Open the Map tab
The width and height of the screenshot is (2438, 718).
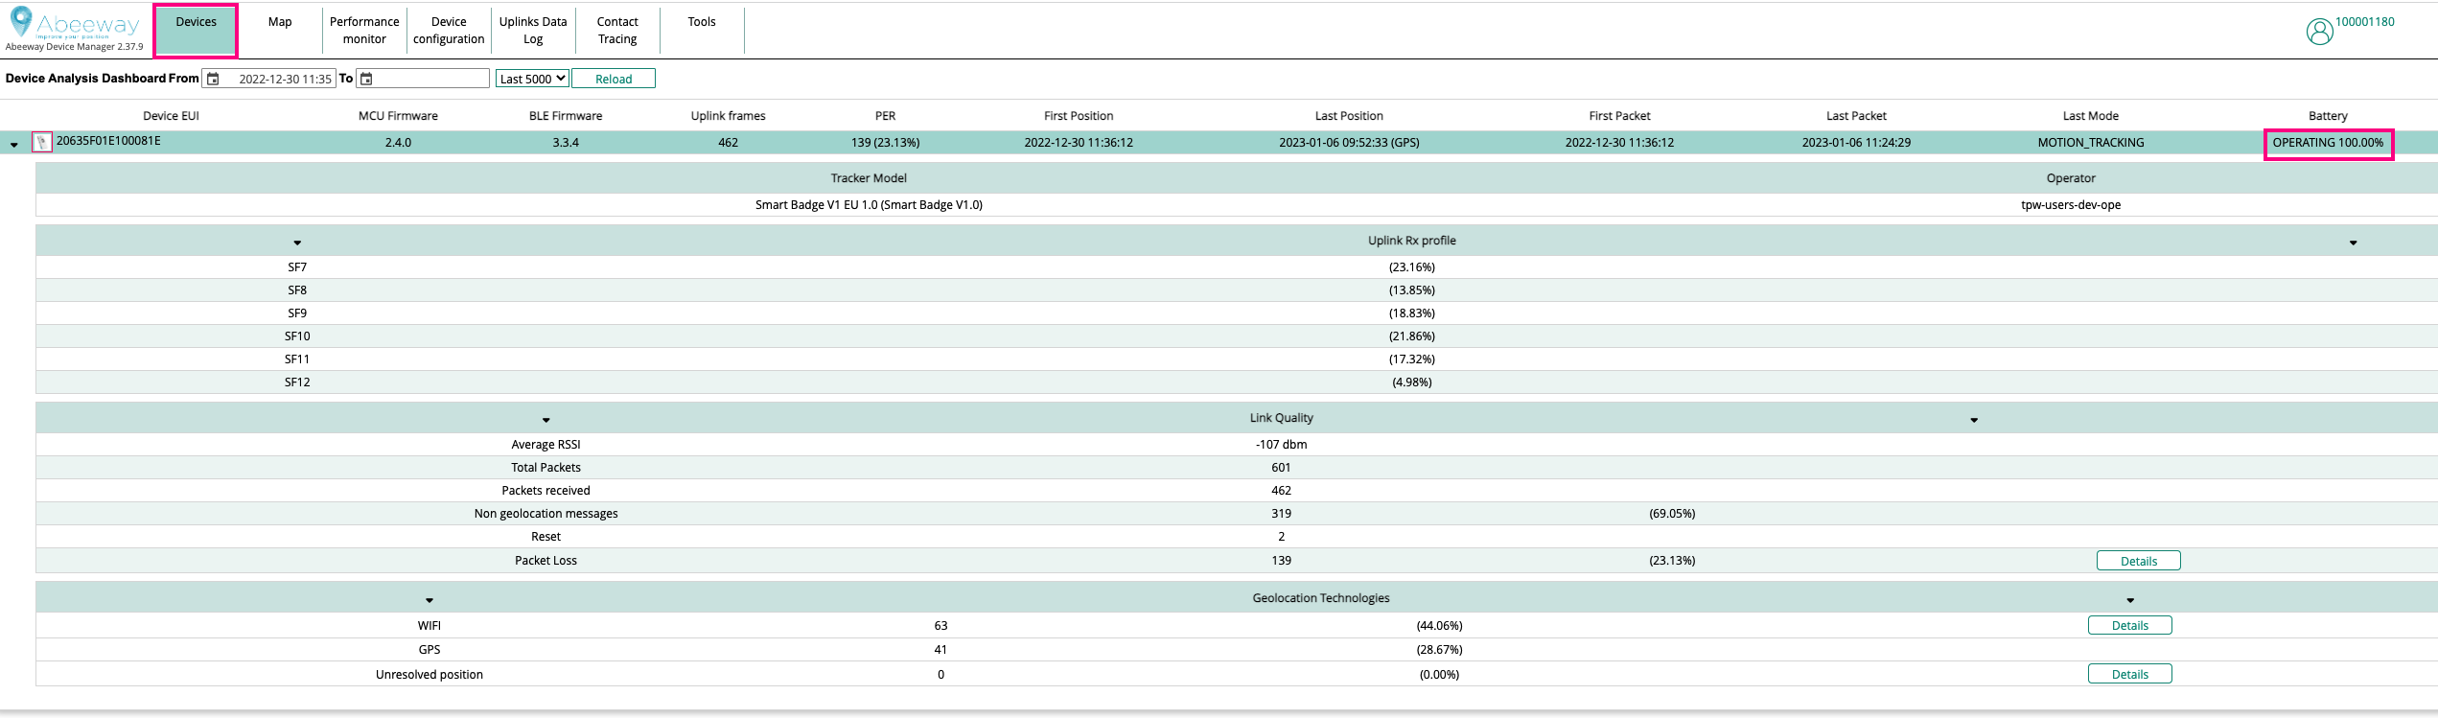(x=280, y=31)
